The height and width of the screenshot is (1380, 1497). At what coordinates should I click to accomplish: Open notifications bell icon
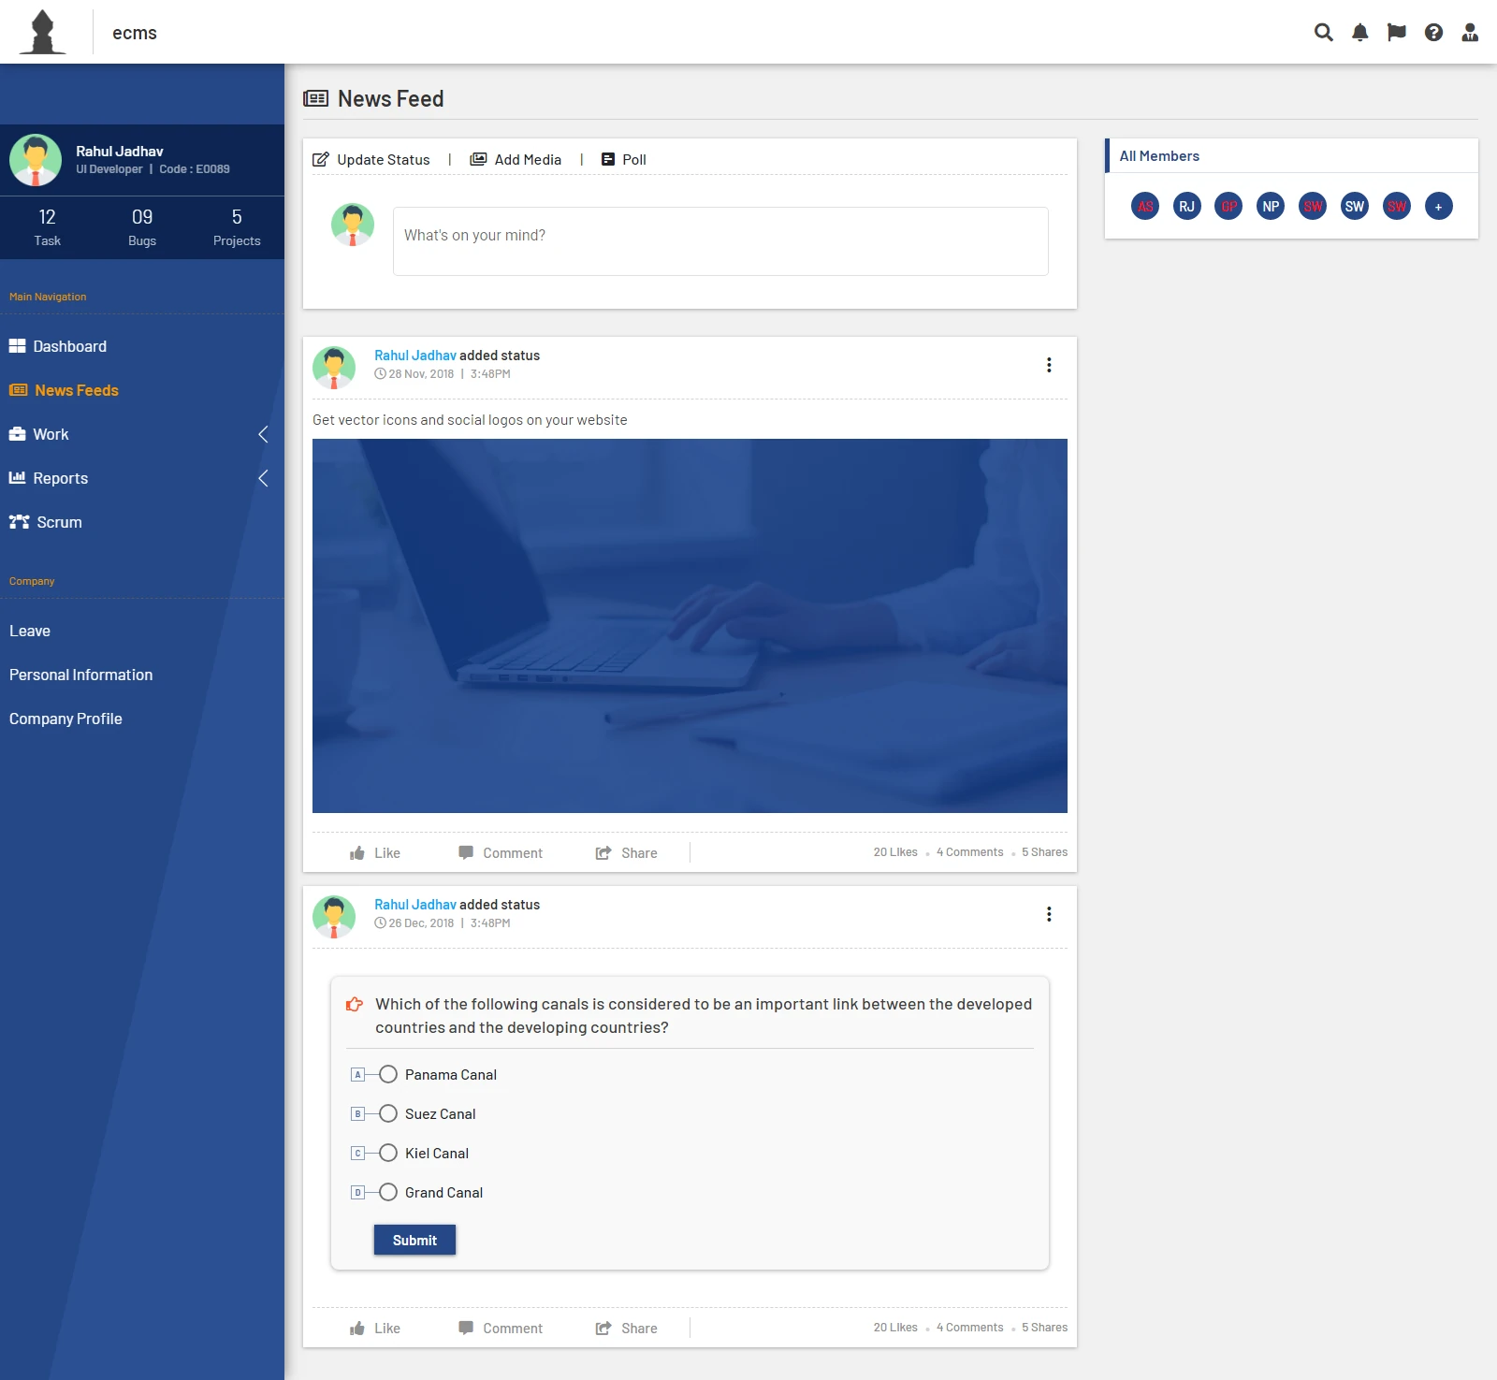click(x=1359, y=33)
